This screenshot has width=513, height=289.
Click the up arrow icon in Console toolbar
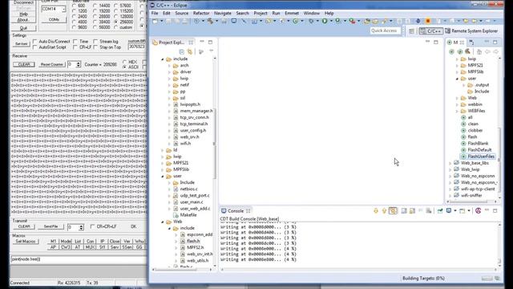tap(384, 210)
